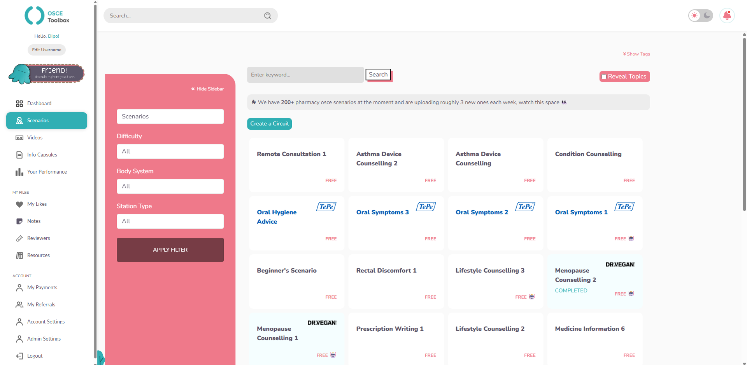Open notifications via the bell icon

[x=727, y=16]
